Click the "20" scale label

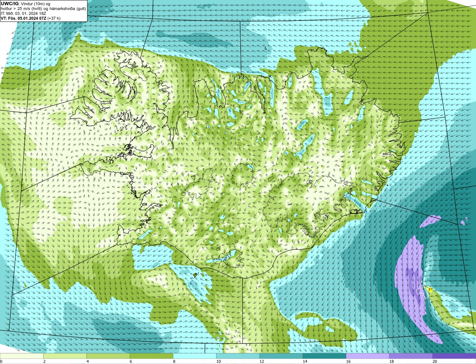click(x=435, y=361)
